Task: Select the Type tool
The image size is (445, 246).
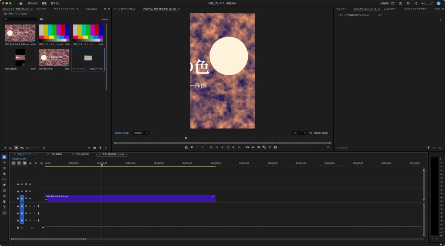Action: point(4,207)
